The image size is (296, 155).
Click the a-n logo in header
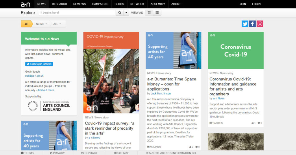point(25,4)
